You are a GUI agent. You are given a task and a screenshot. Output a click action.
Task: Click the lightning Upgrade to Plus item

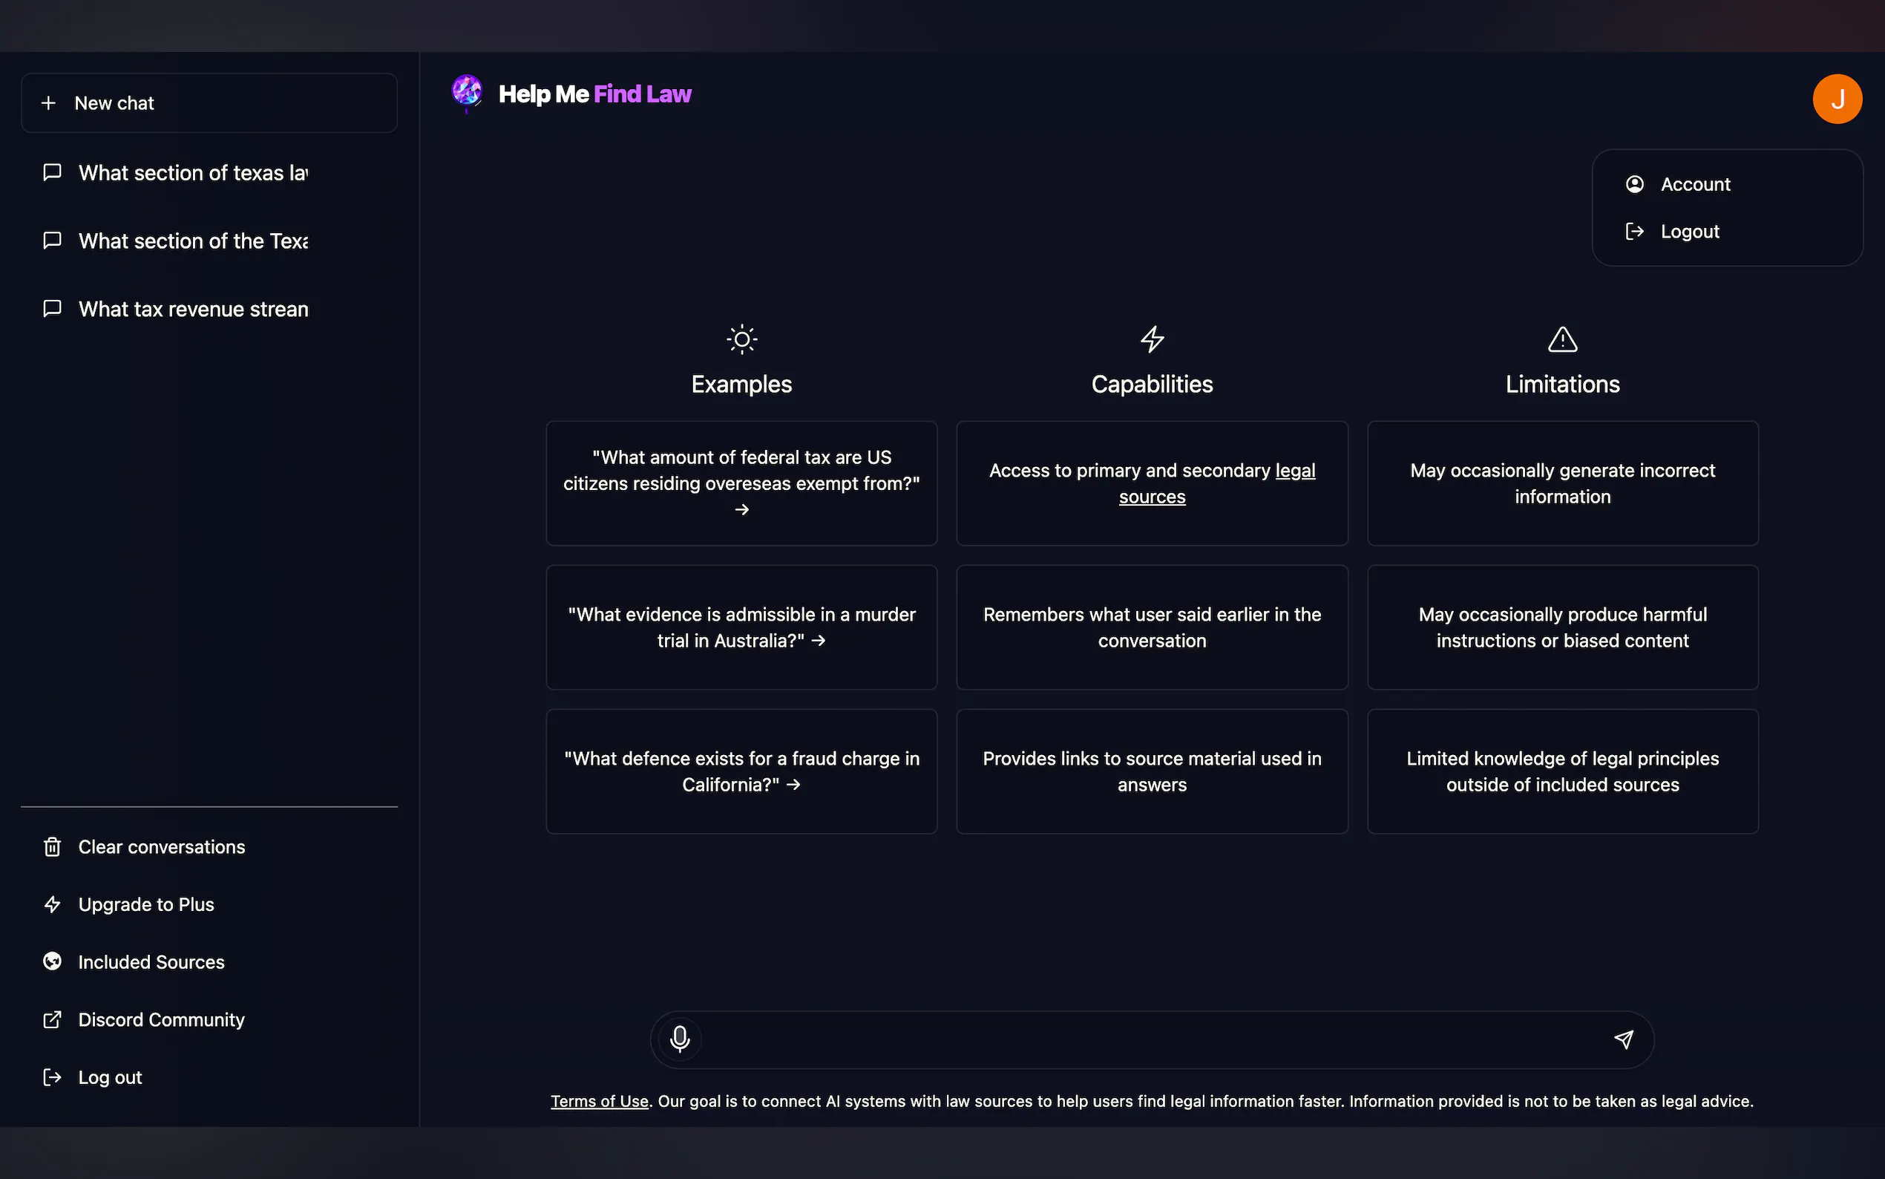coord(145,904)
